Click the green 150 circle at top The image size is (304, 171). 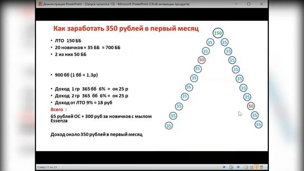218,33
